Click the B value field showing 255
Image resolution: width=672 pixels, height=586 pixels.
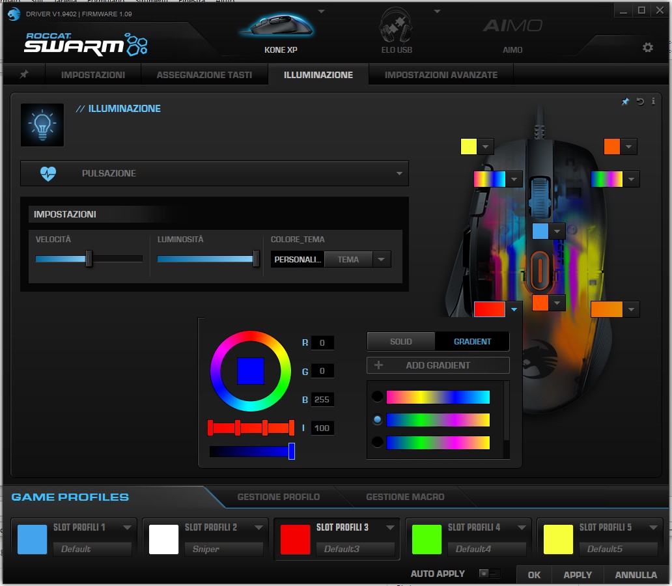[322, 400]
